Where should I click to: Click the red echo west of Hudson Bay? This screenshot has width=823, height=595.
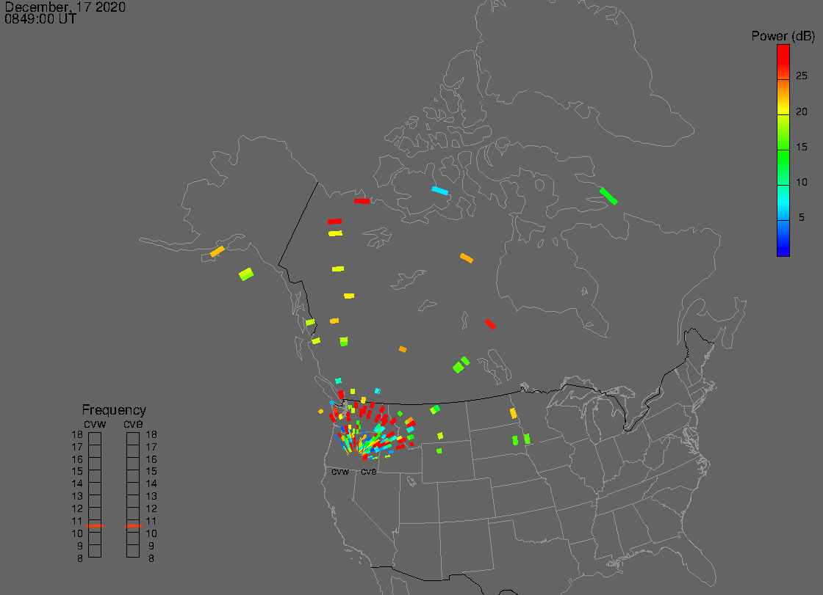pos(490,324)
